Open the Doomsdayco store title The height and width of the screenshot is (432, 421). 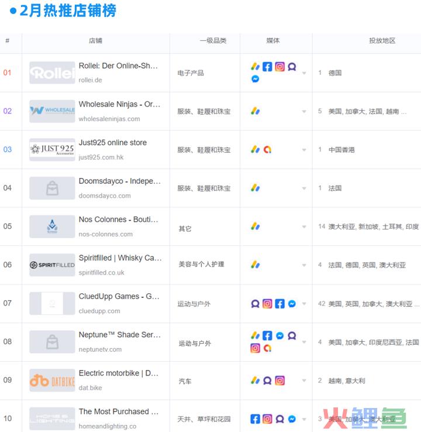pyautogui.click(x=119, y=181)
